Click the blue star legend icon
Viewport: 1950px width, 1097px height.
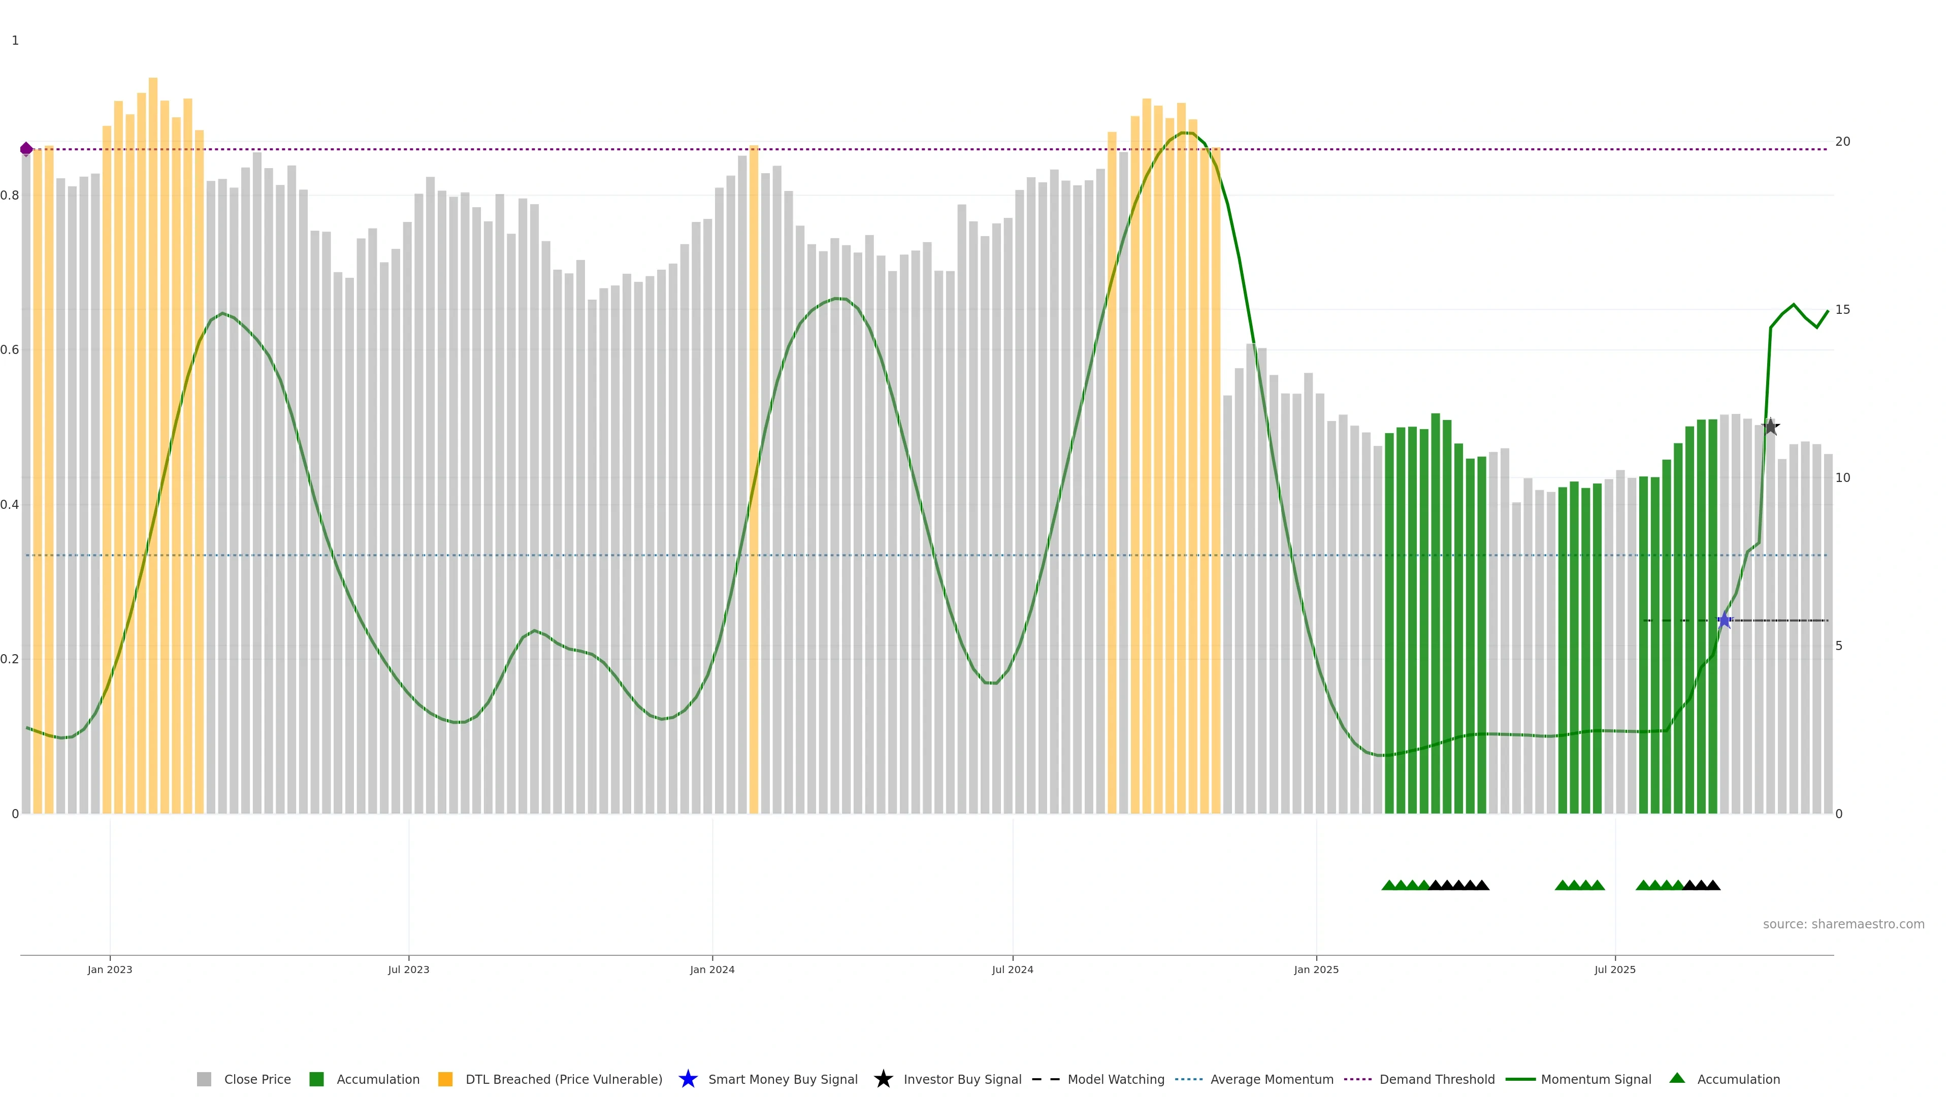click(688, 1079)
